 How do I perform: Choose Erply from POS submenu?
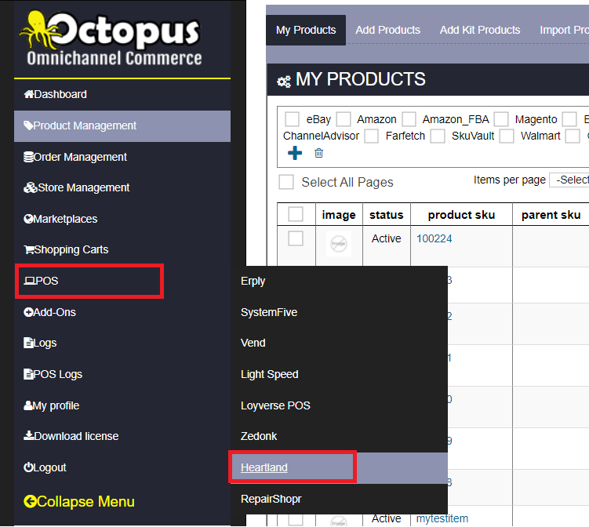point(339,282)
